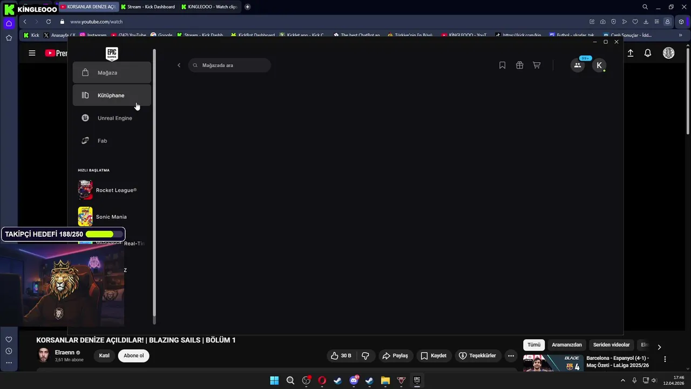The height and width of the screenshot is (389, 691).
Task: Open Windows taskbar search
Action: (290, 380)
